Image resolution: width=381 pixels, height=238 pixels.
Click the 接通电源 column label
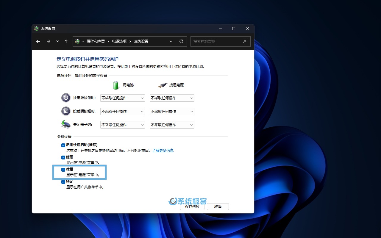tap(177, 85)
